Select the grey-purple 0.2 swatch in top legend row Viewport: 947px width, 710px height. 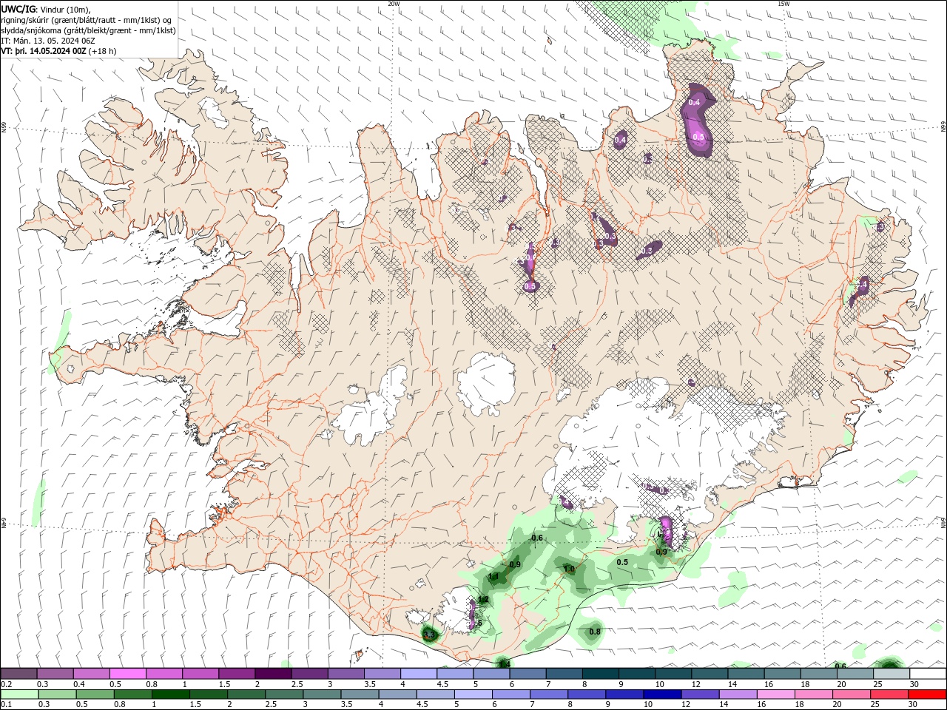coord(19,674)
